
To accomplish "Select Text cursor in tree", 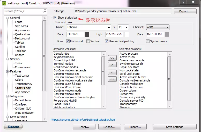I will point(22,76).
